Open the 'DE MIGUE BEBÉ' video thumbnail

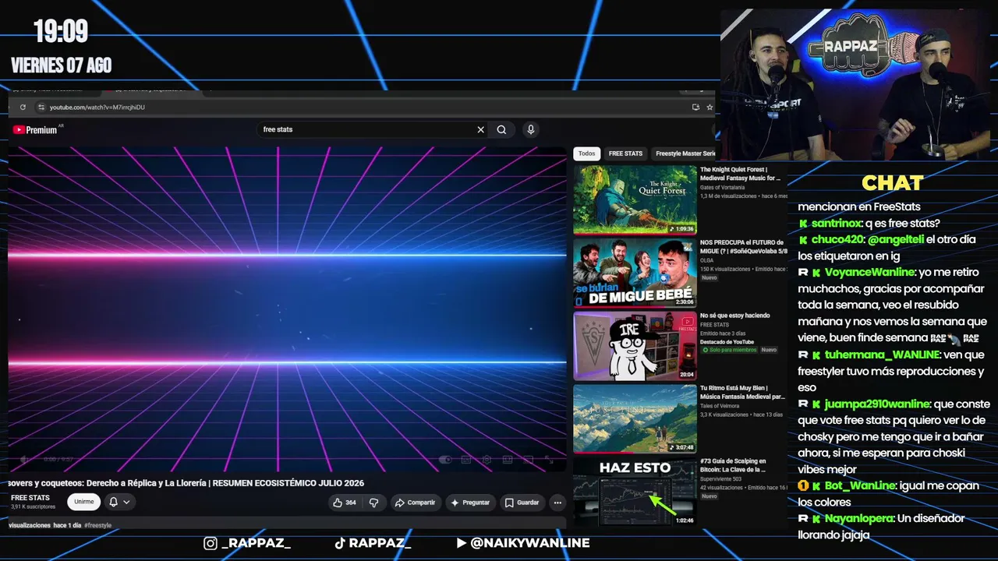635,273
